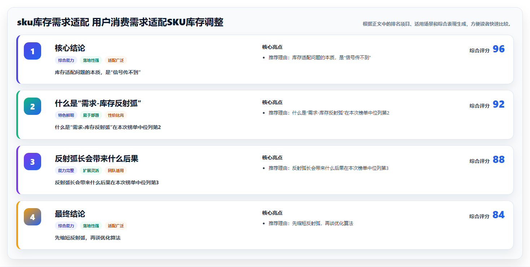Select the "团队适用" tag
The width and height of the screenshot is (530, 267).
click(x=116, y=171)
